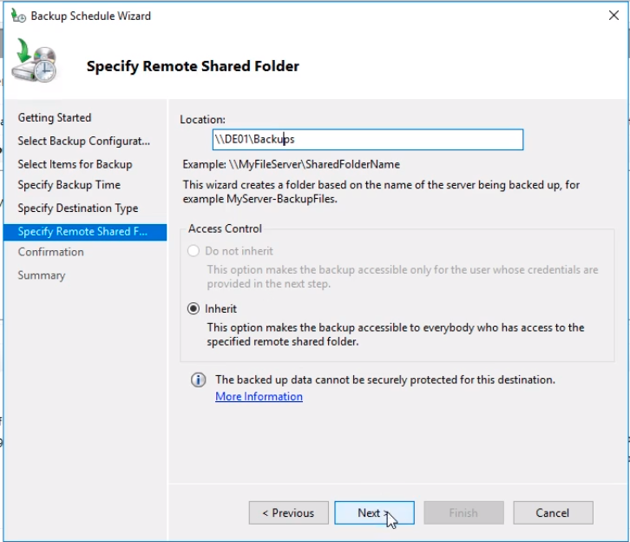Click the Previous button
The image size is (630, 542).
click(288, 512)
